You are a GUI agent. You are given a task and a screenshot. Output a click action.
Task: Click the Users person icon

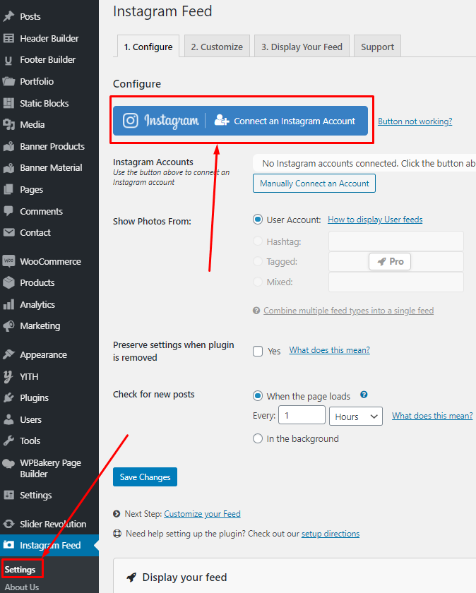(8, 419)
